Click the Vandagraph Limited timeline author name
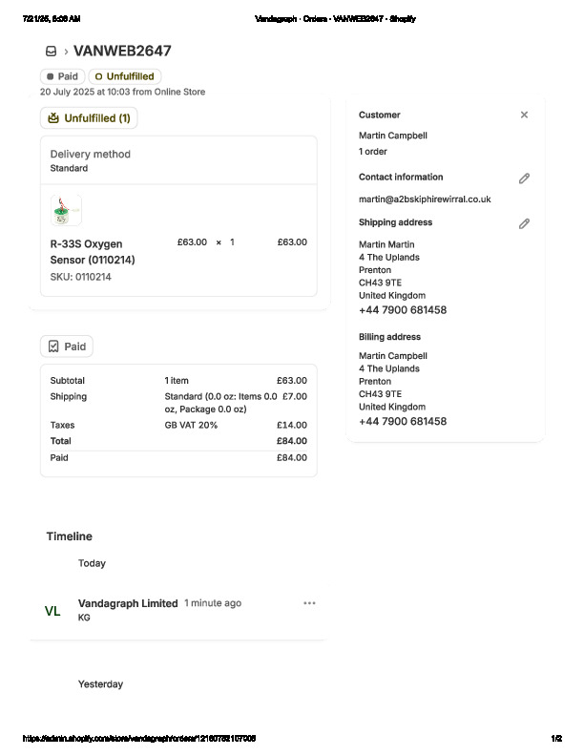Screen dimensions: 584x756 coord(128,603)
